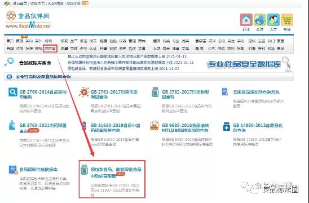The width and height of the screenshot is (309, 203).
Task: Click the search icon for GB 2760-2014
Action: pos(13,92)
